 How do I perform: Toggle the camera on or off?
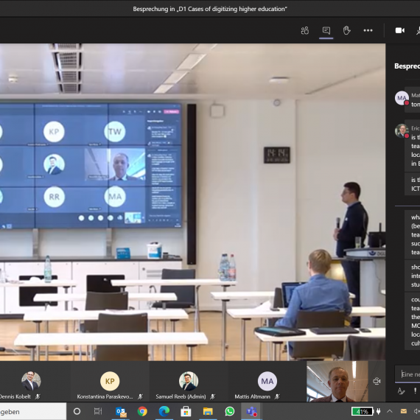coord(400,30)
